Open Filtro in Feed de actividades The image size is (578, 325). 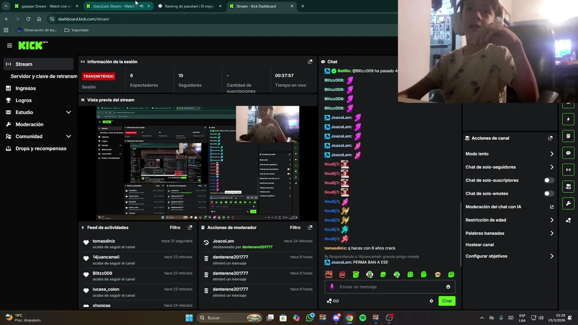(x=175, y=227)
